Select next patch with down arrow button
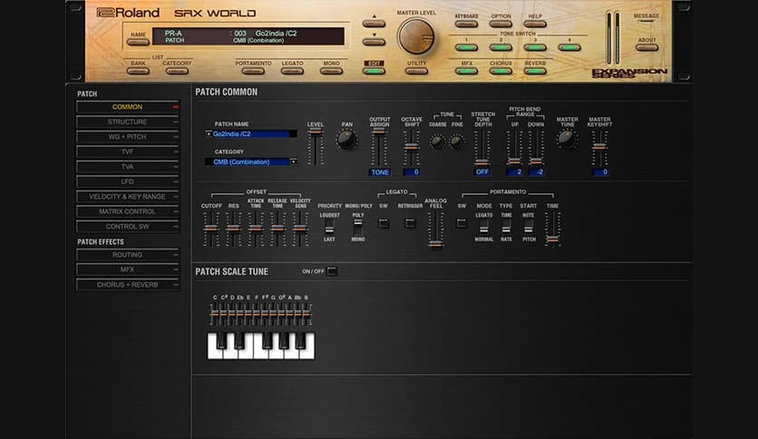 click(x=374, y=42)
